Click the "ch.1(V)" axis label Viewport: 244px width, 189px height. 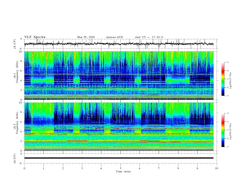15,44
